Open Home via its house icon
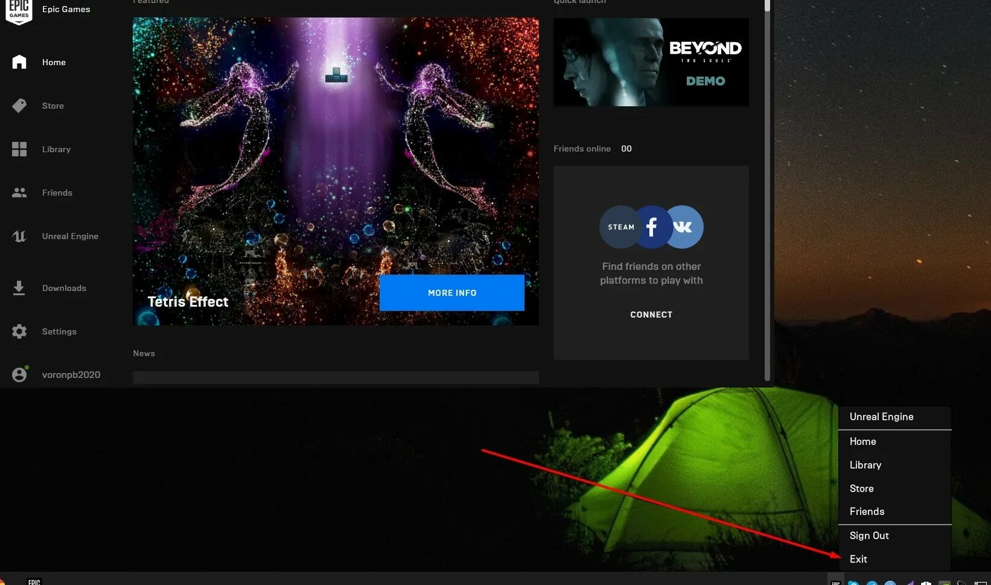This screenshot has width=991, height=585. coord(19,62)
